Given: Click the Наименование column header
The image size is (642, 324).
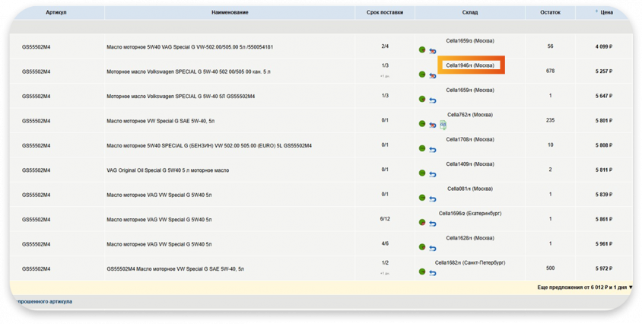Looking at the screenshot, I should click(x=229, y=13).
